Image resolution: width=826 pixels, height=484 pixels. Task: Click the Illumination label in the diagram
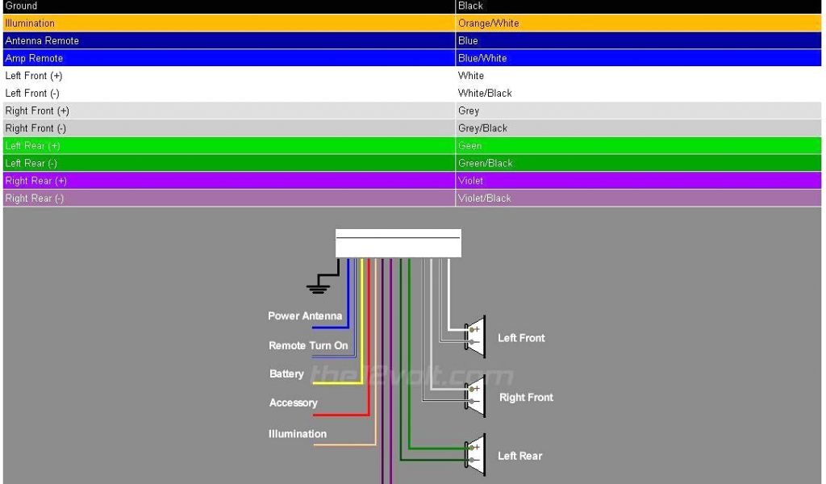(297, 434)
